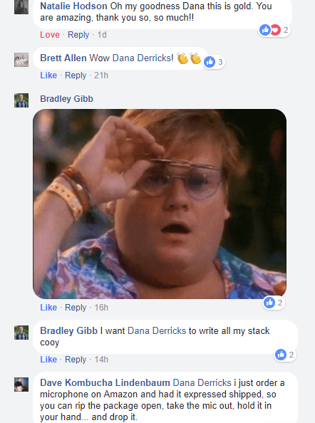View likes on the 'stack copy' comment
315x423 pixels.
[x=285, y=355]
